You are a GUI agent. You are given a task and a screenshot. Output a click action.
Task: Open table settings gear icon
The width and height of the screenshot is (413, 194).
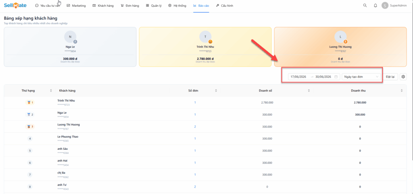pos(403,77)
